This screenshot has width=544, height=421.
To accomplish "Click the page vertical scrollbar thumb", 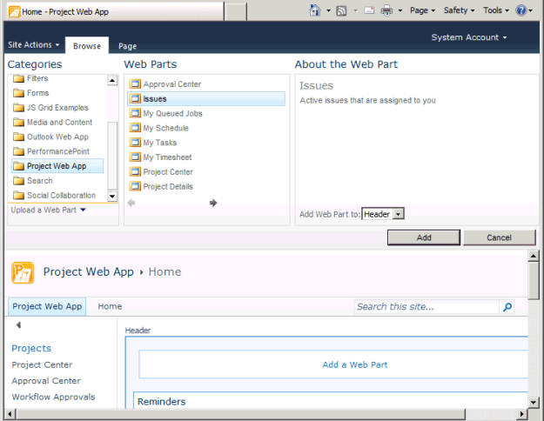I will point(534,281).
